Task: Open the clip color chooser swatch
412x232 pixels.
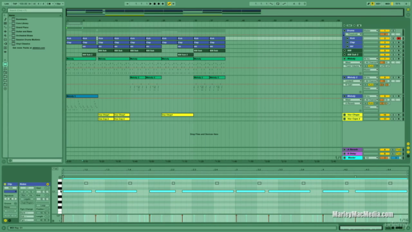Action: pos(10,192)
